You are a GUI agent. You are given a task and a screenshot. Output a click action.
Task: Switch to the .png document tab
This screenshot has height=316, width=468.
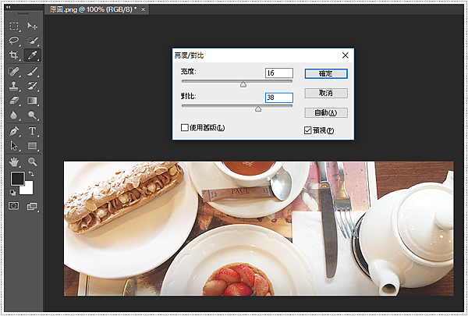pyautogui.click(x=93, y=9)
